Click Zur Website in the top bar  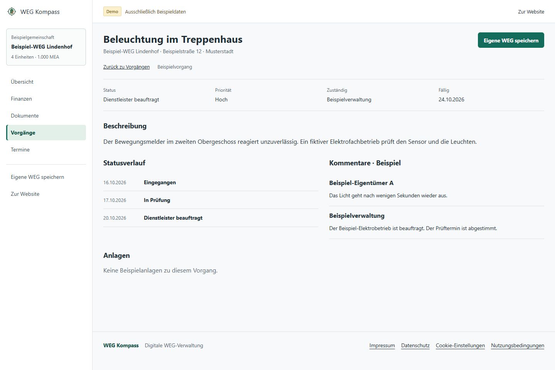tap(531, 12)
